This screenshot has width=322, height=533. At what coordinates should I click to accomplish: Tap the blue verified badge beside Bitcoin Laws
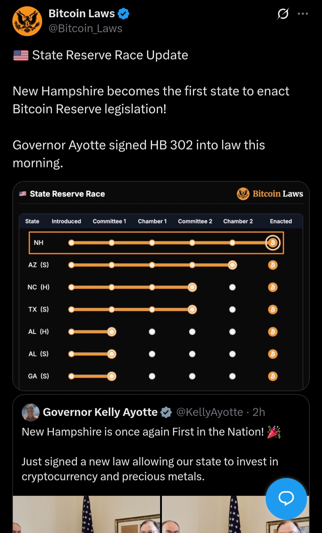pyautogui.click(x=123, y=14)
